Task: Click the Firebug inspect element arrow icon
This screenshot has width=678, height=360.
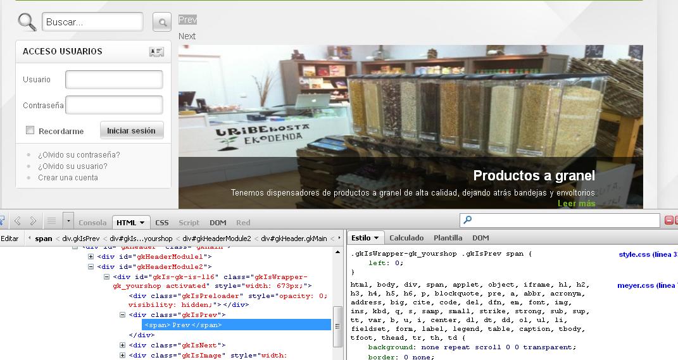Action: (2, 221)
